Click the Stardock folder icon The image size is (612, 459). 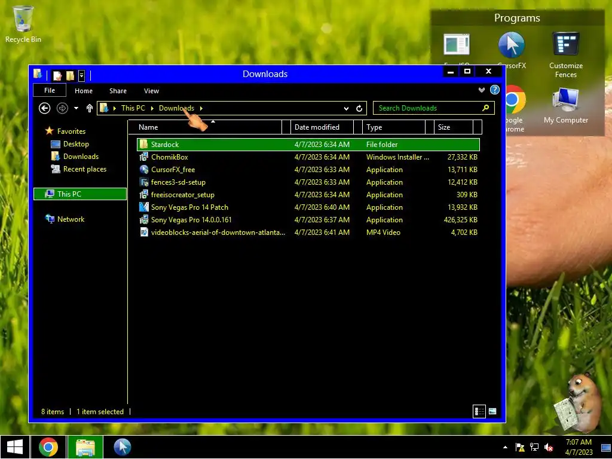coord(143,144)
